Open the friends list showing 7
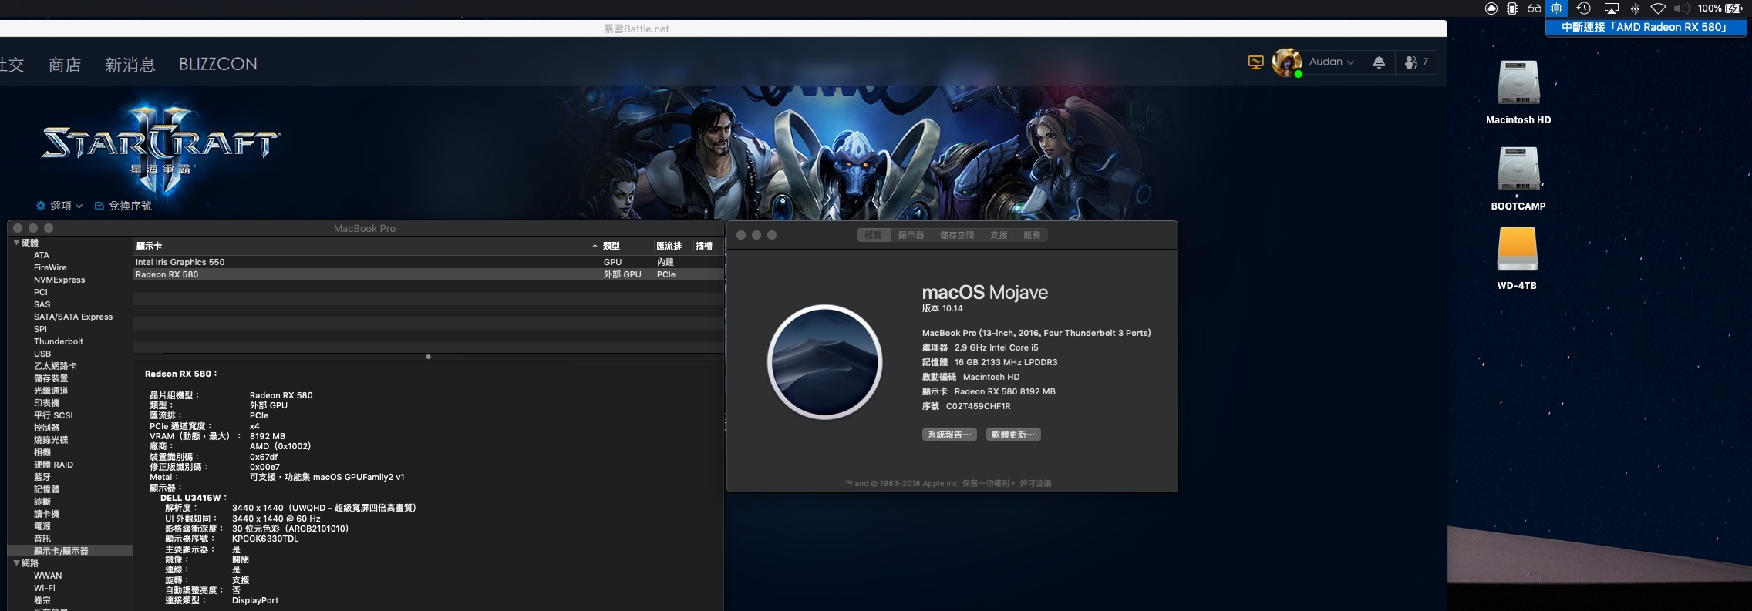 (1416, 62)
